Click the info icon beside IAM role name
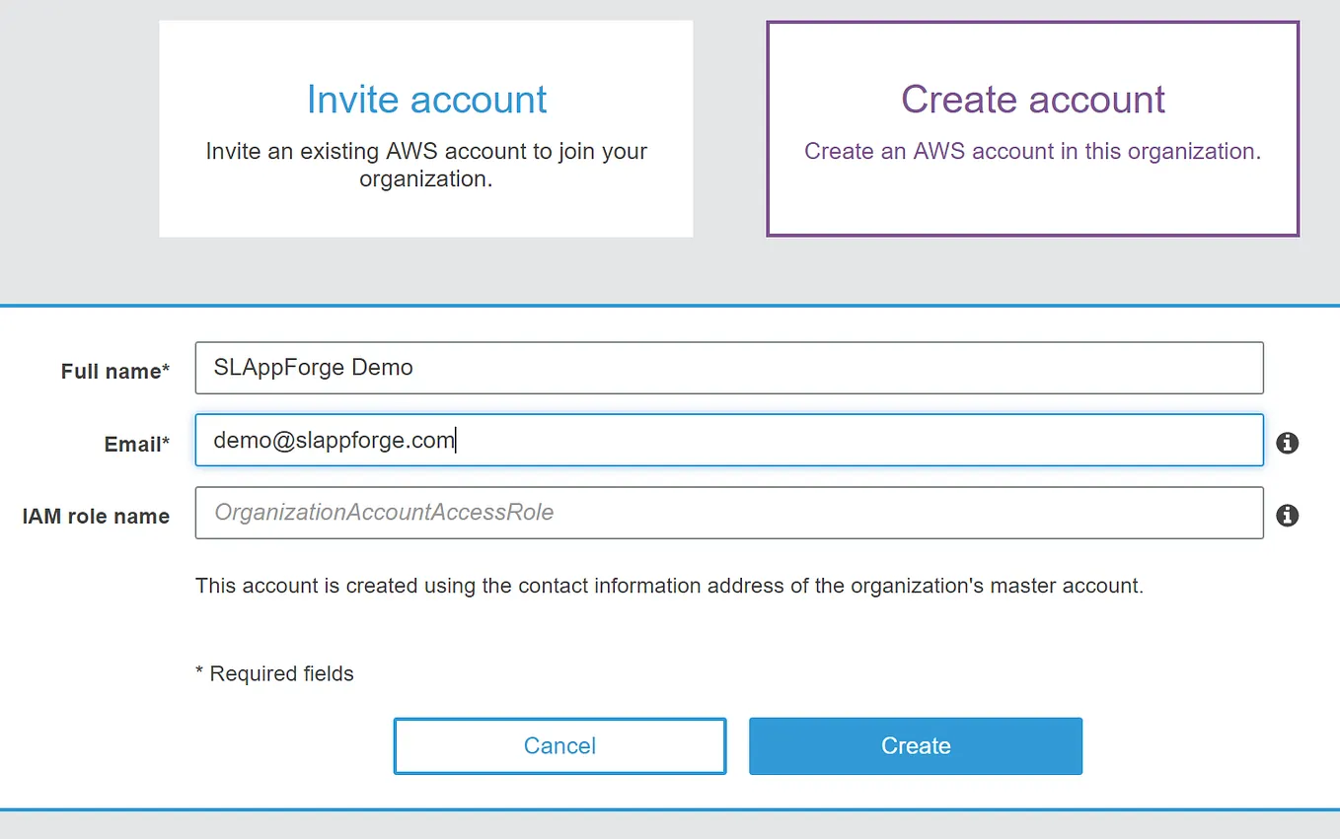Screen dimensions: 1340x839 coord(1287,516)
